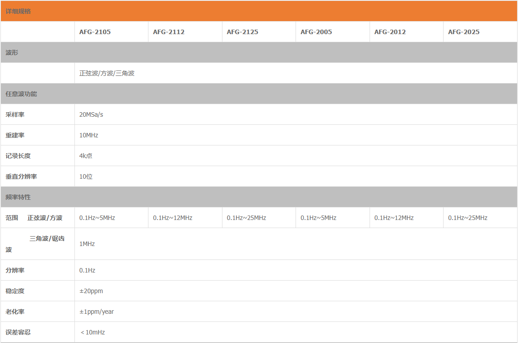Viewport: 518px width, 343px height.
Task: Click the 三角波/锯齿波 row label
Action: coord(35,244)
